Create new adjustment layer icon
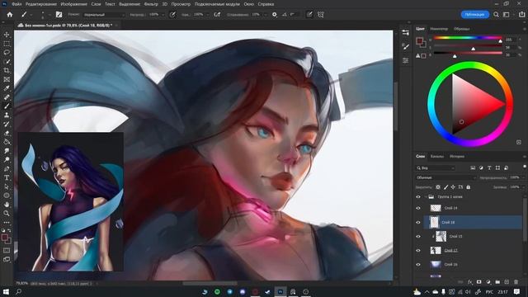The image size is (528, 297). [488, 282]
